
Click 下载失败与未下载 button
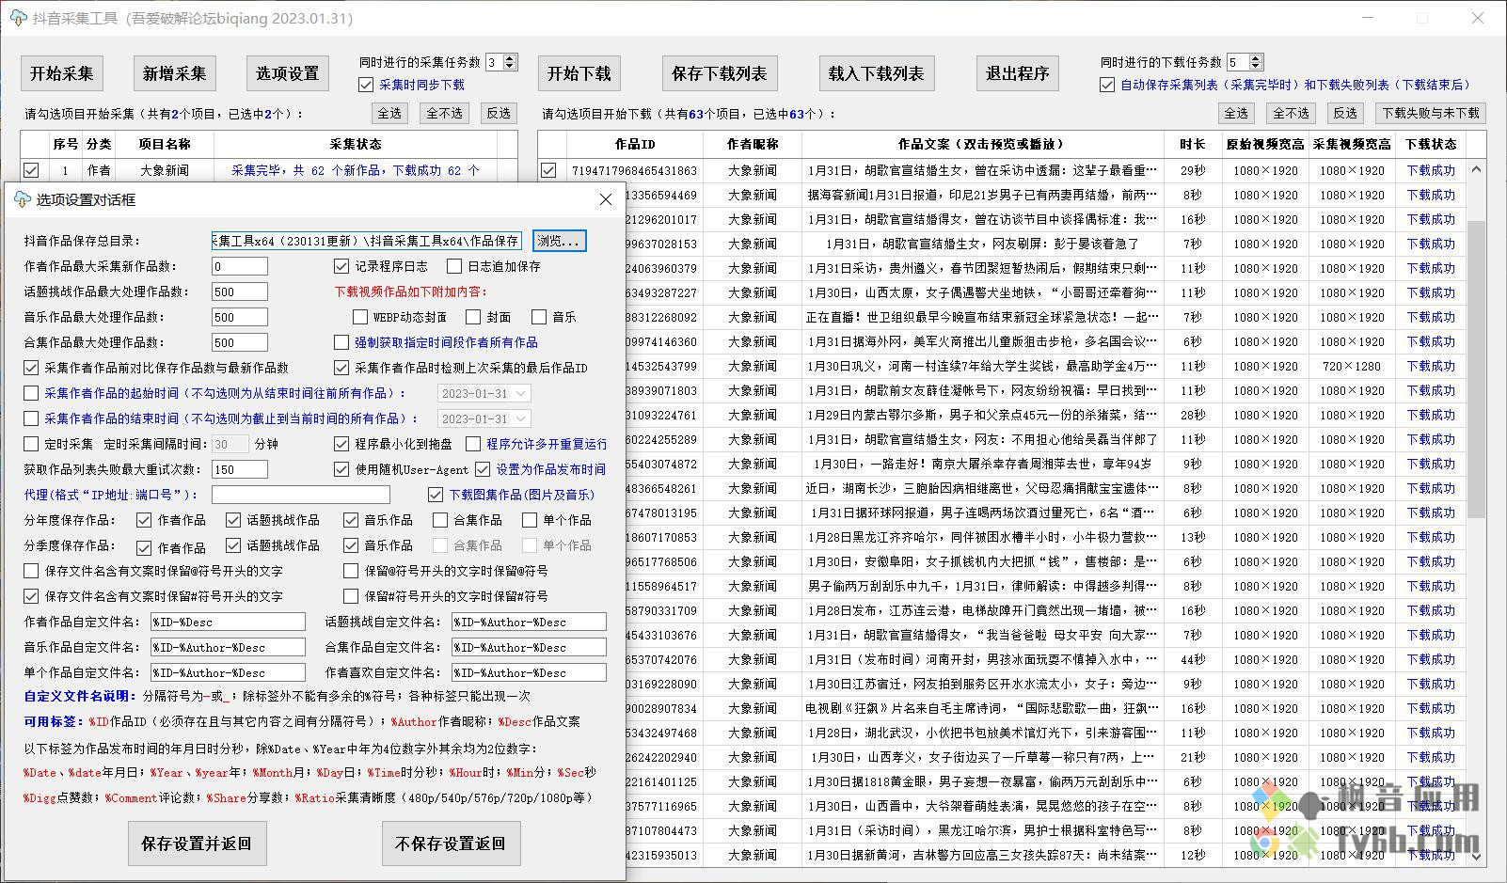[1431, 113]
